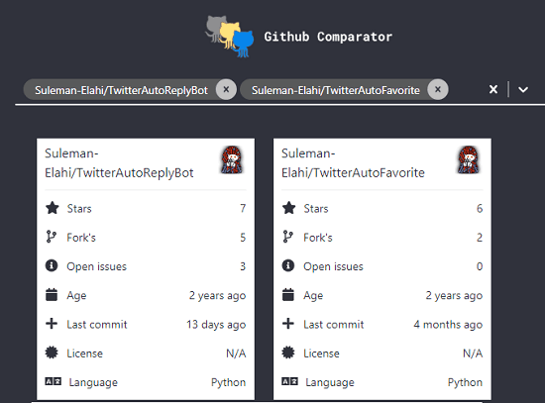
Task: Click license badge icon on TwitterAutoReplyBot card
Action: point(52,353)
